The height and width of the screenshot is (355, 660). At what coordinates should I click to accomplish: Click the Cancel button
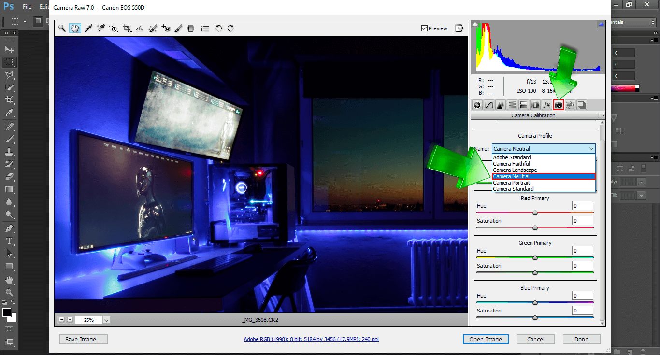pos(536,339)
